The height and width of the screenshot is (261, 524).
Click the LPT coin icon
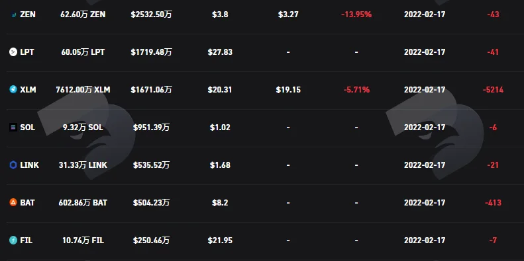point(13,52)
